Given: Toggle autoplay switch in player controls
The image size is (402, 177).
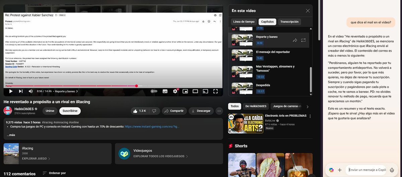Looking at the screenshot, I should (x=154, y=91).
